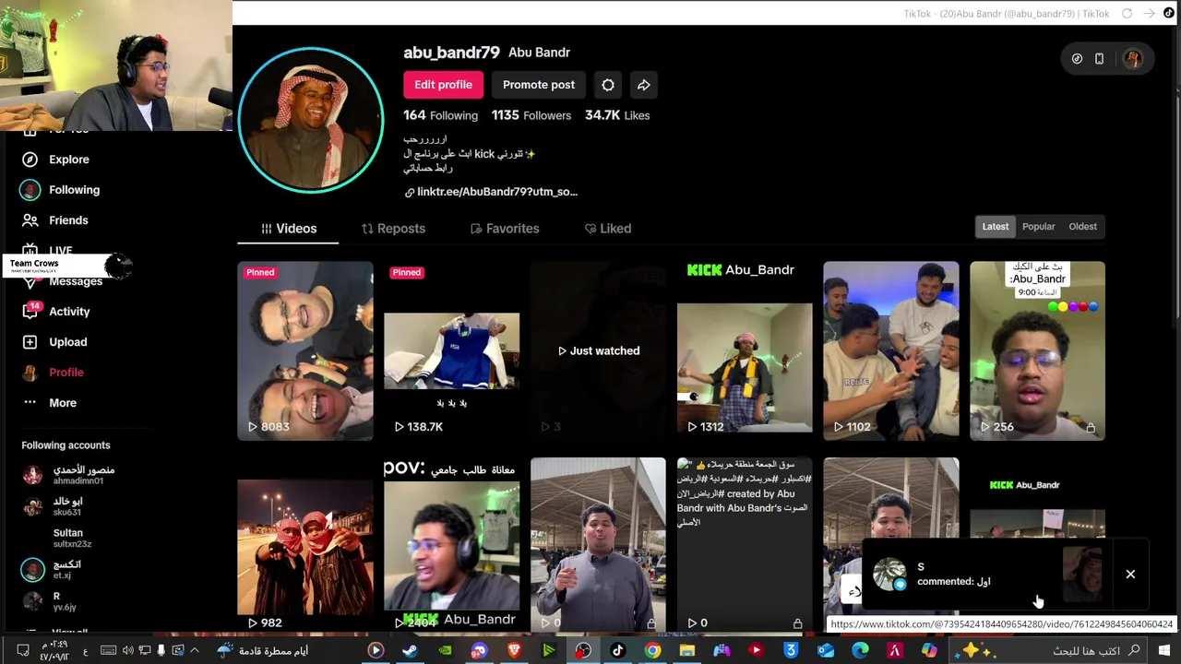Click the 34.7K Likes count
The width and height of the screenshot is (1181, 664).
[617, 115]
